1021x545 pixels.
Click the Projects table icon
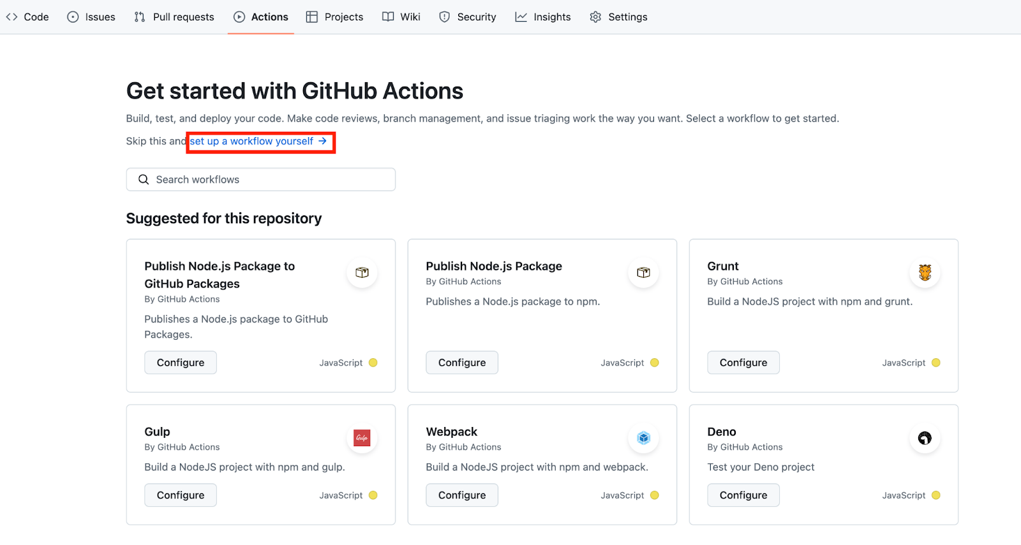click(312, 17)
